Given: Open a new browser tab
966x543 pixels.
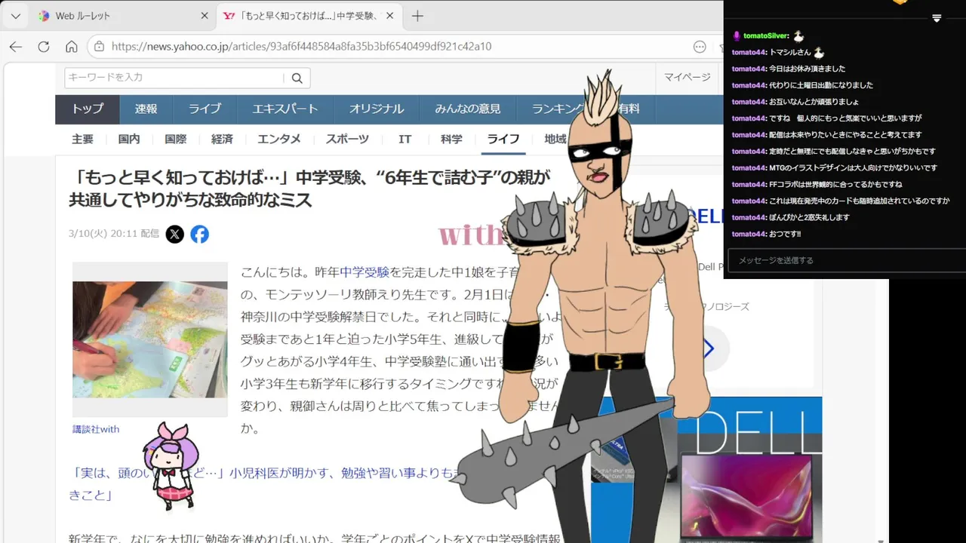Looking at the screenshot, I should click(x=417, y=16).
